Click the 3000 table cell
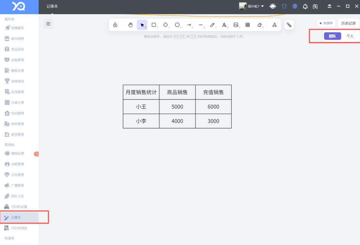 (x=213, y=121)
